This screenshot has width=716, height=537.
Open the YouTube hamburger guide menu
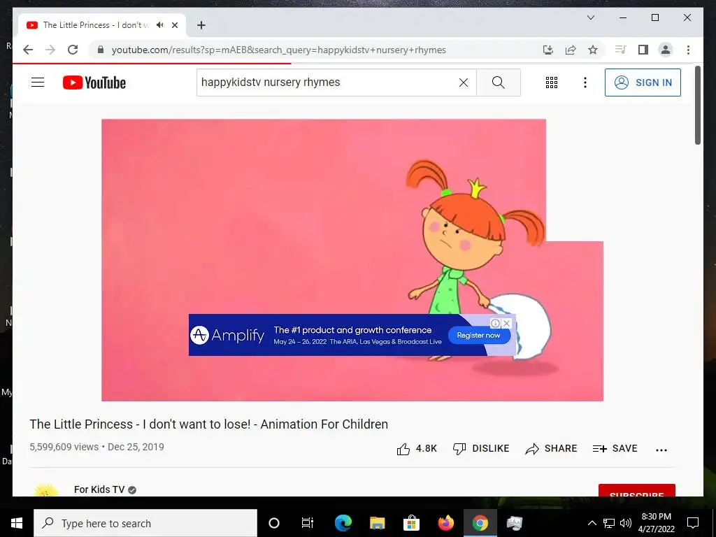pyautogui.click(x=38, y=83)
